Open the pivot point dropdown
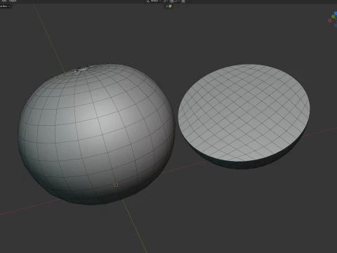 pyautogui.click(x=166, y=1)
